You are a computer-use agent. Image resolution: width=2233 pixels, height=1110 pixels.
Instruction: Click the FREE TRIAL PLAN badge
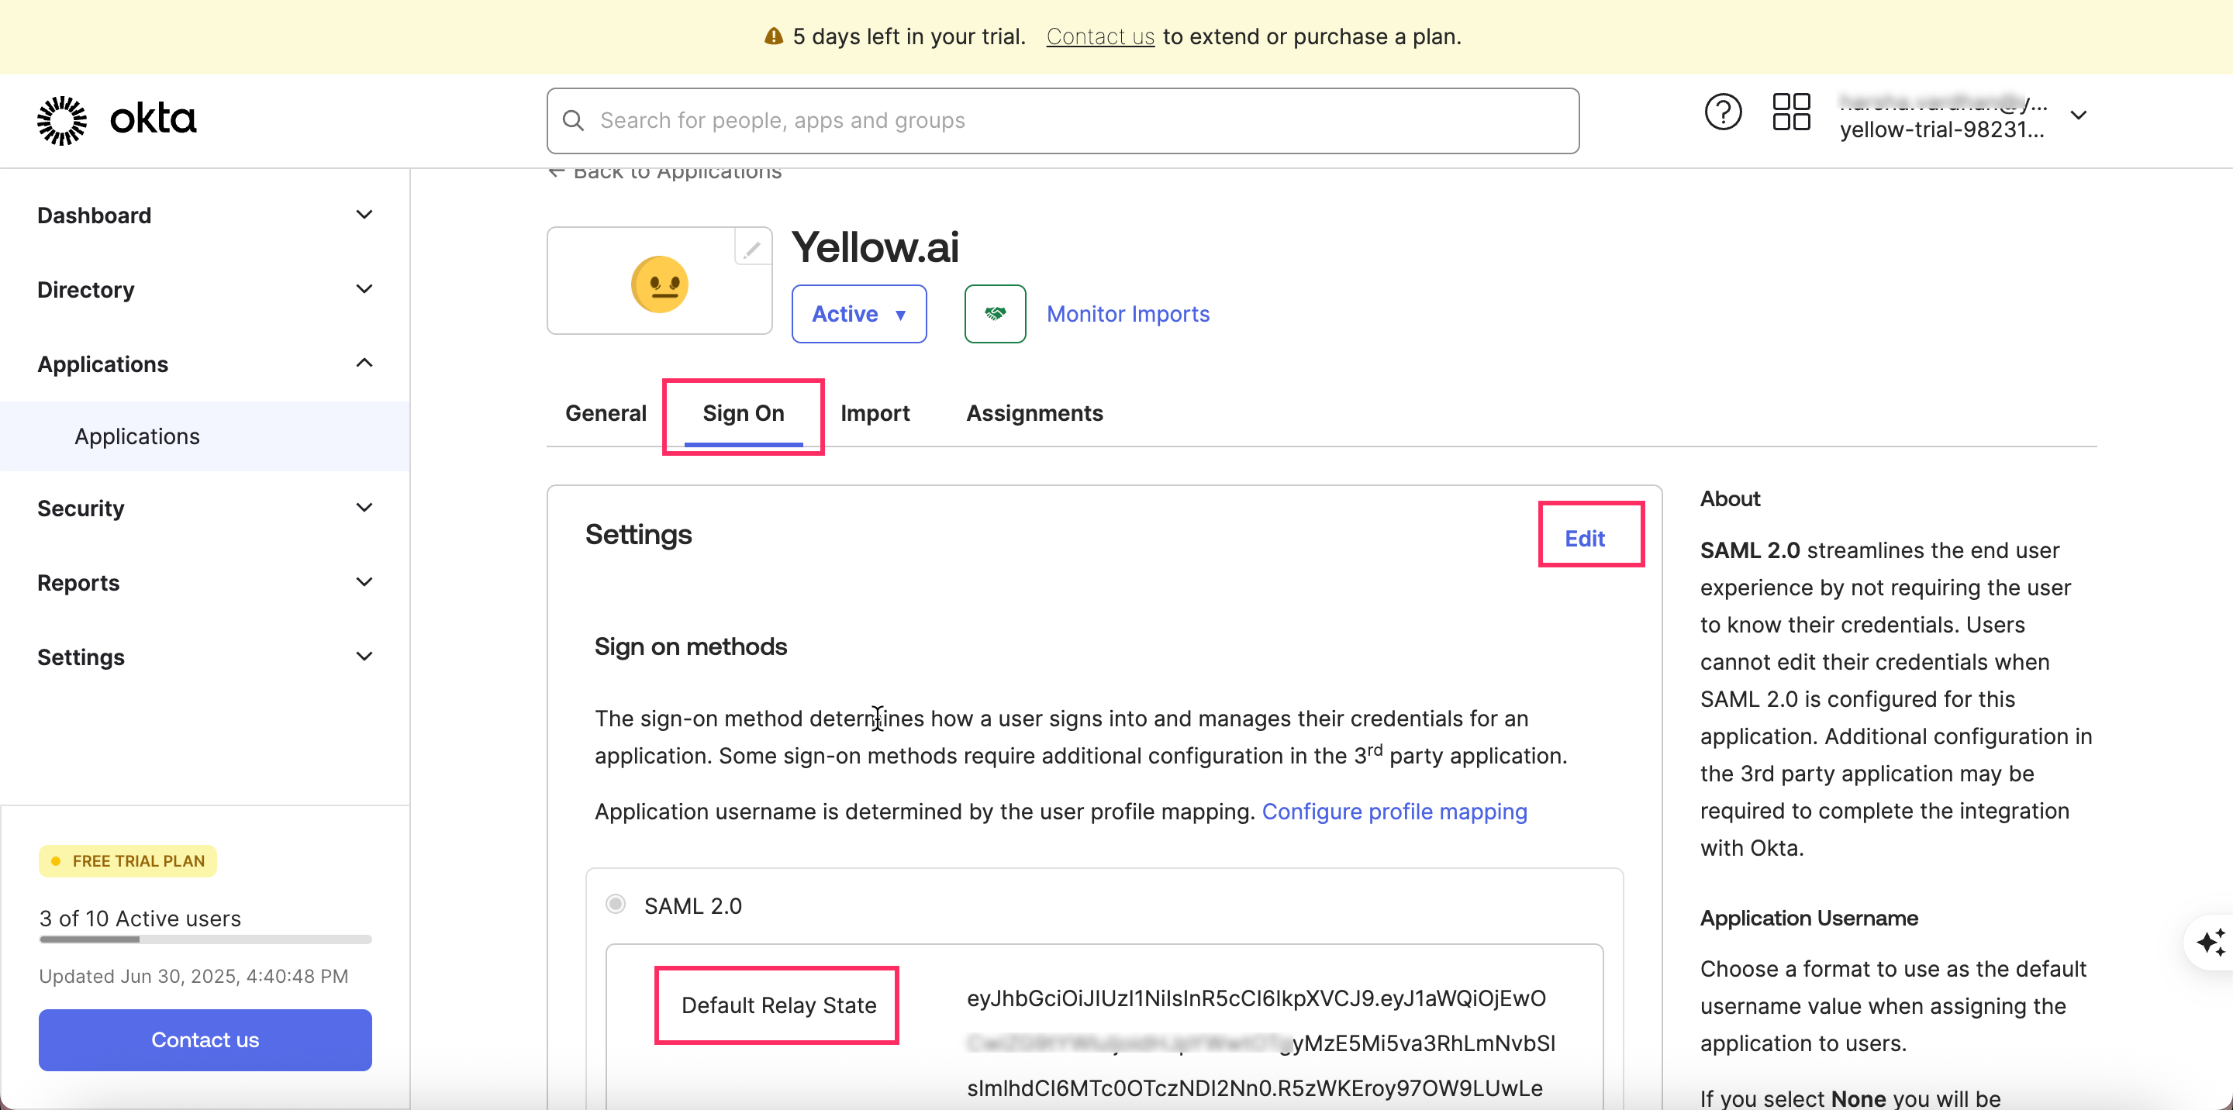coord(127,860)
